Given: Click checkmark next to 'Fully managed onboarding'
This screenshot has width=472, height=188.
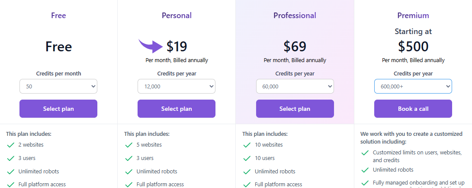Looking at the screenshot, I should (365, 183).
